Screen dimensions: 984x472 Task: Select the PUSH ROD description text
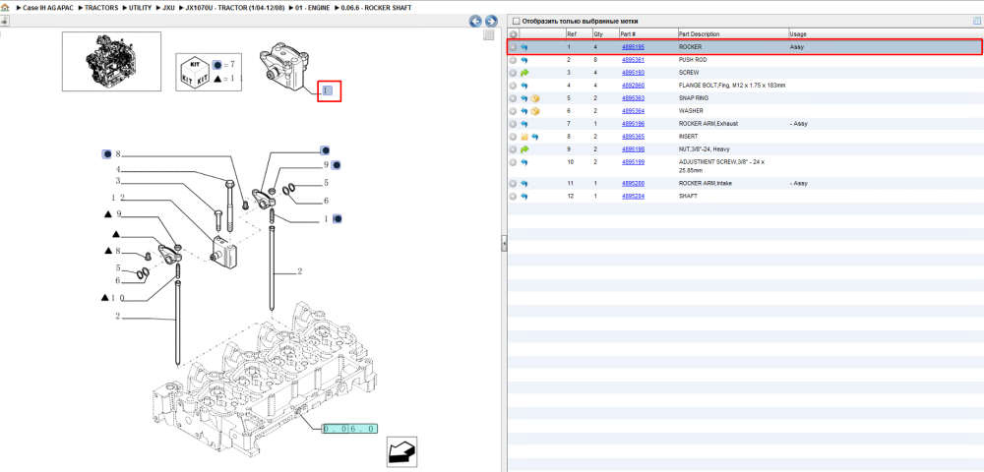[693, 60]
